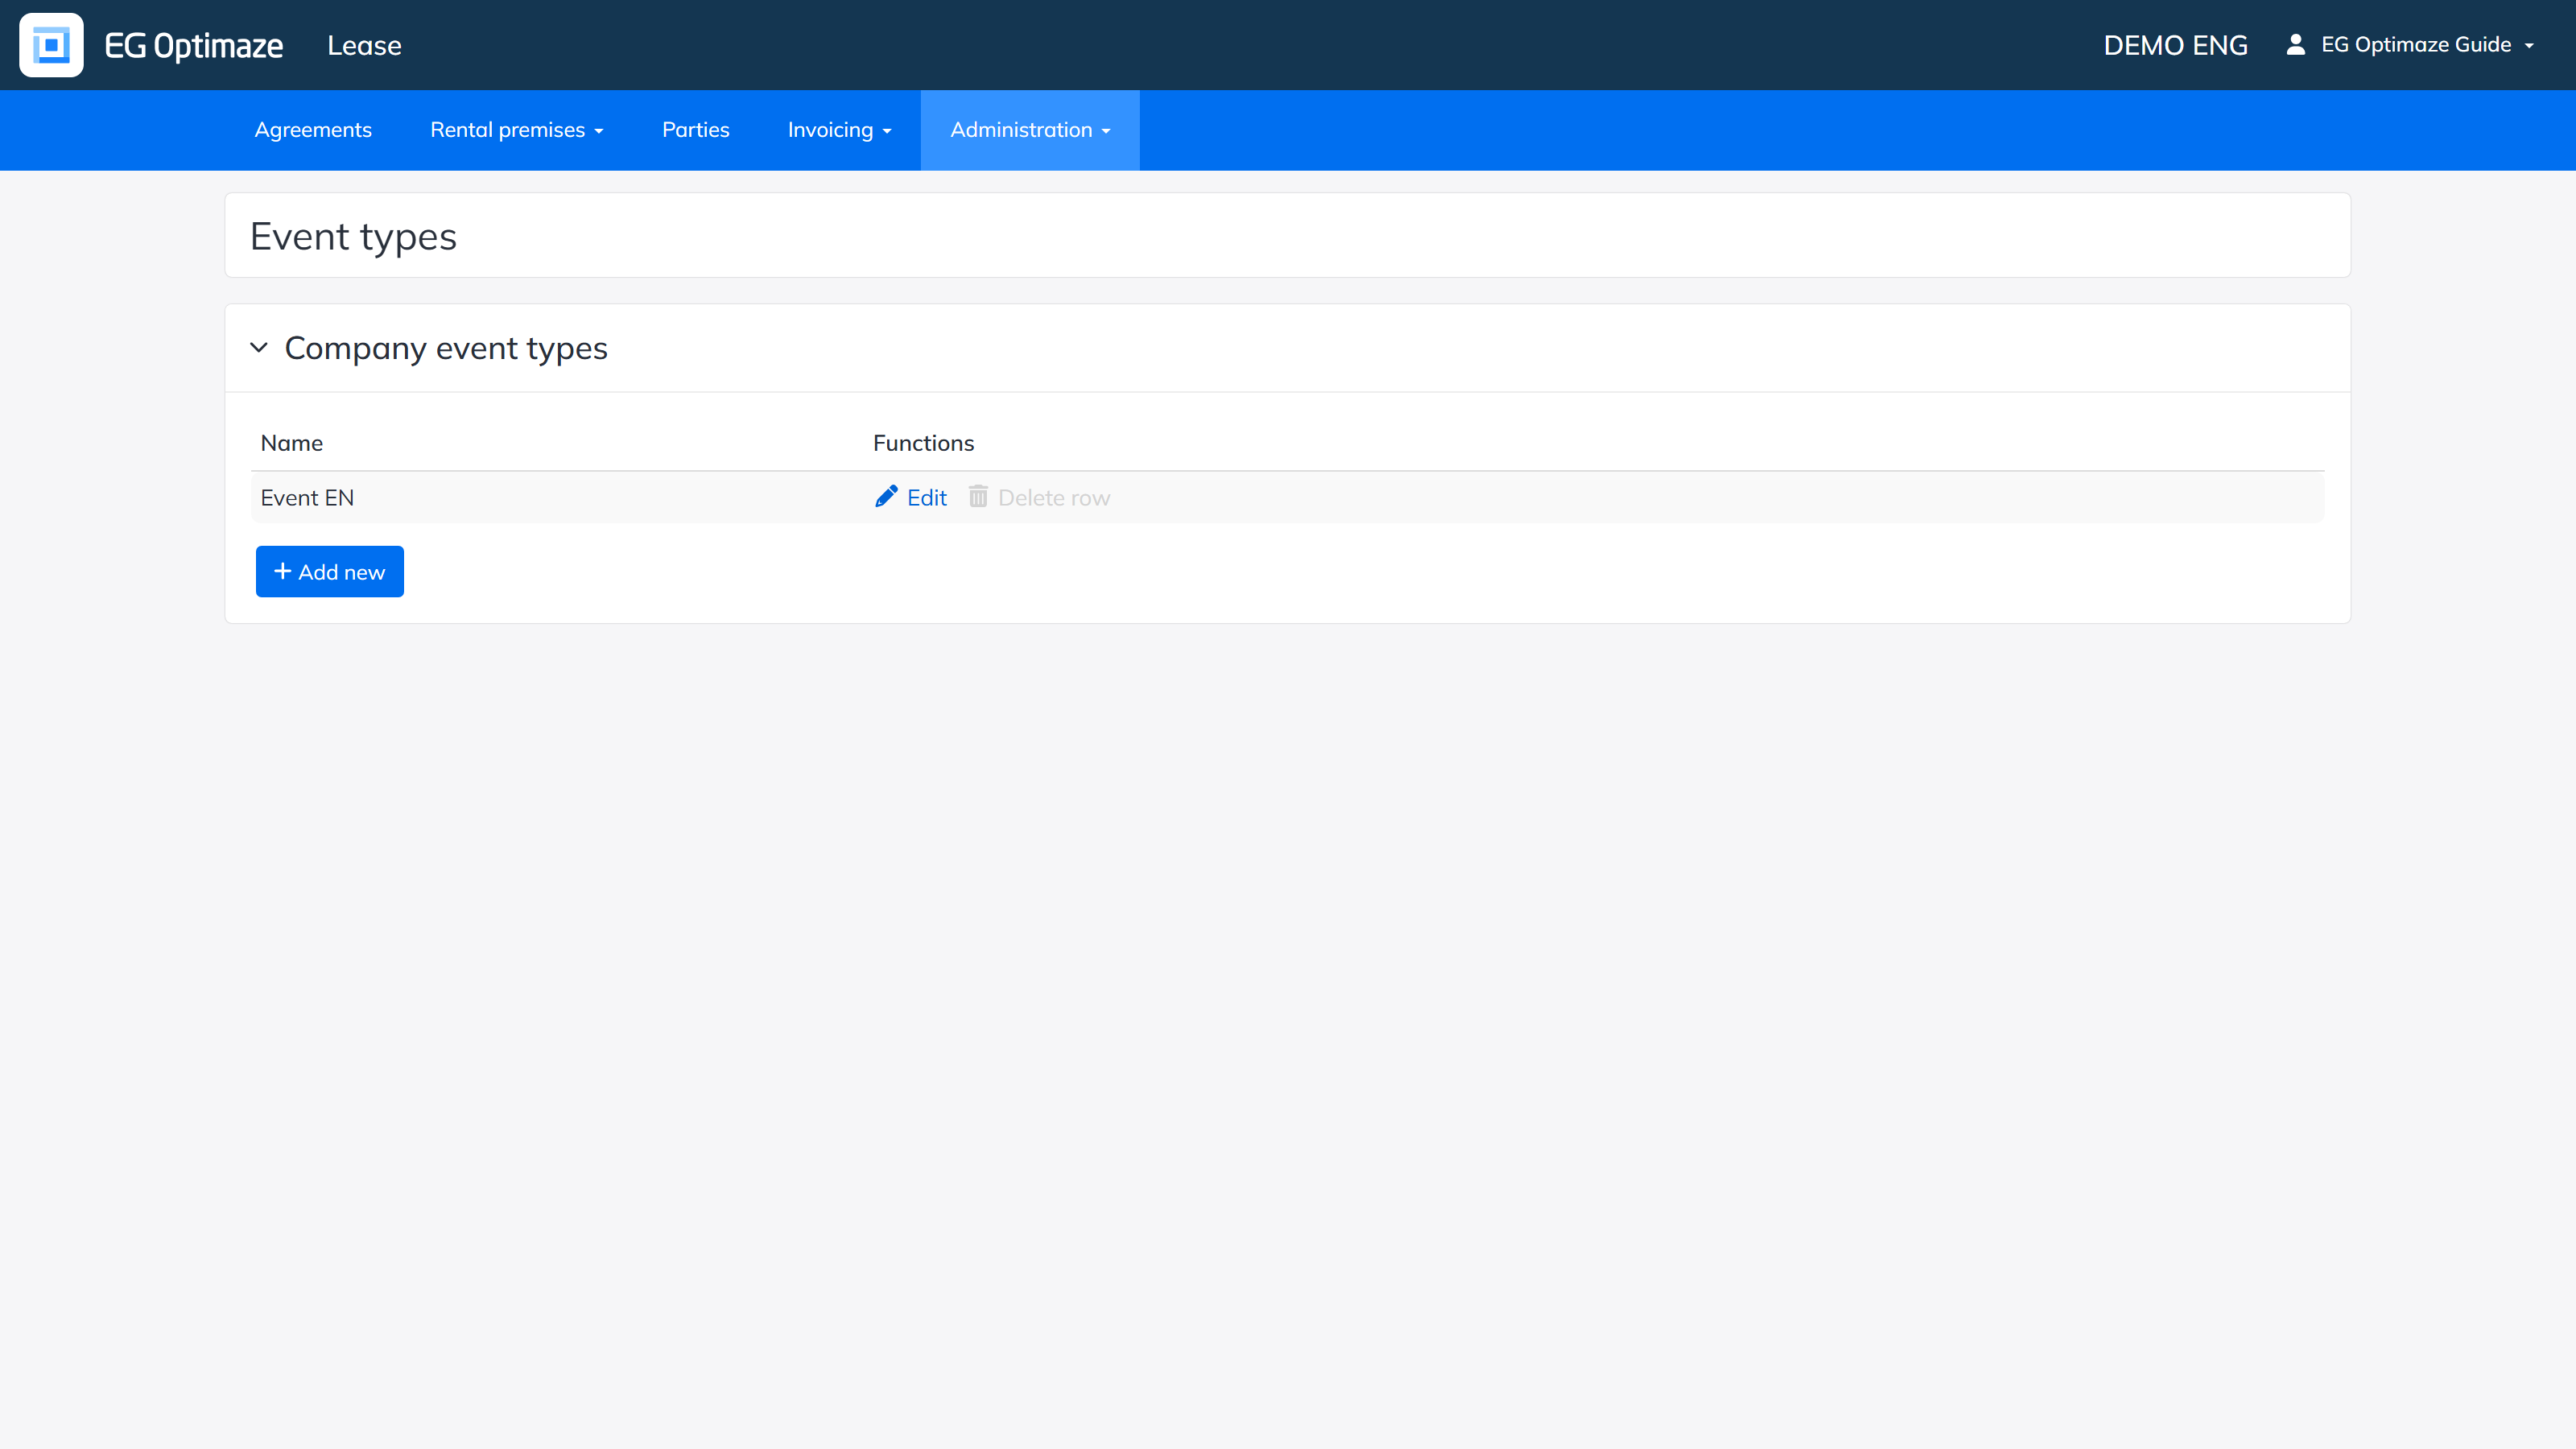Open the EG Optimaze Guide user menu
Image resolution: width=2576 pixels, height=1449 pixels.
click(x=2411, y=45)
